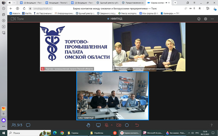Open the meeting chat bubble icon
Viewport: 218px width, 136px height.
coord(28,125)
